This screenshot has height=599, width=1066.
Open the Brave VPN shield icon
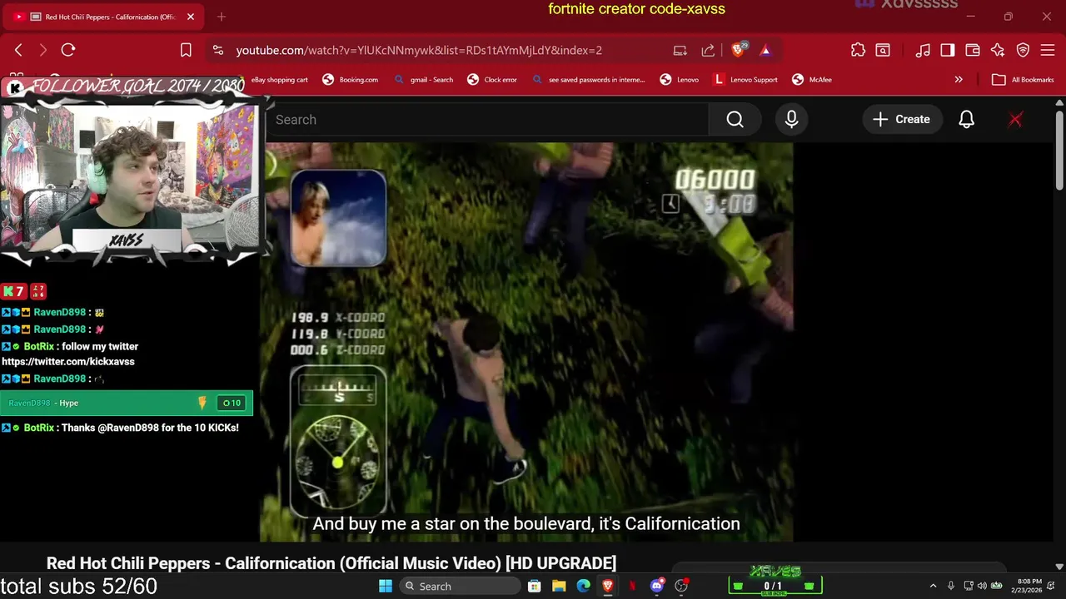1023,50
